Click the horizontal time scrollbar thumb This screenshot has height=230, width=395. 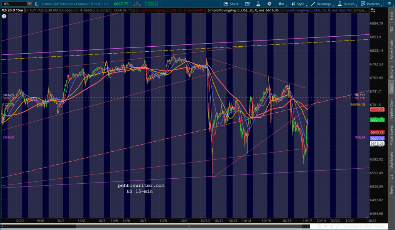point(189,227)
